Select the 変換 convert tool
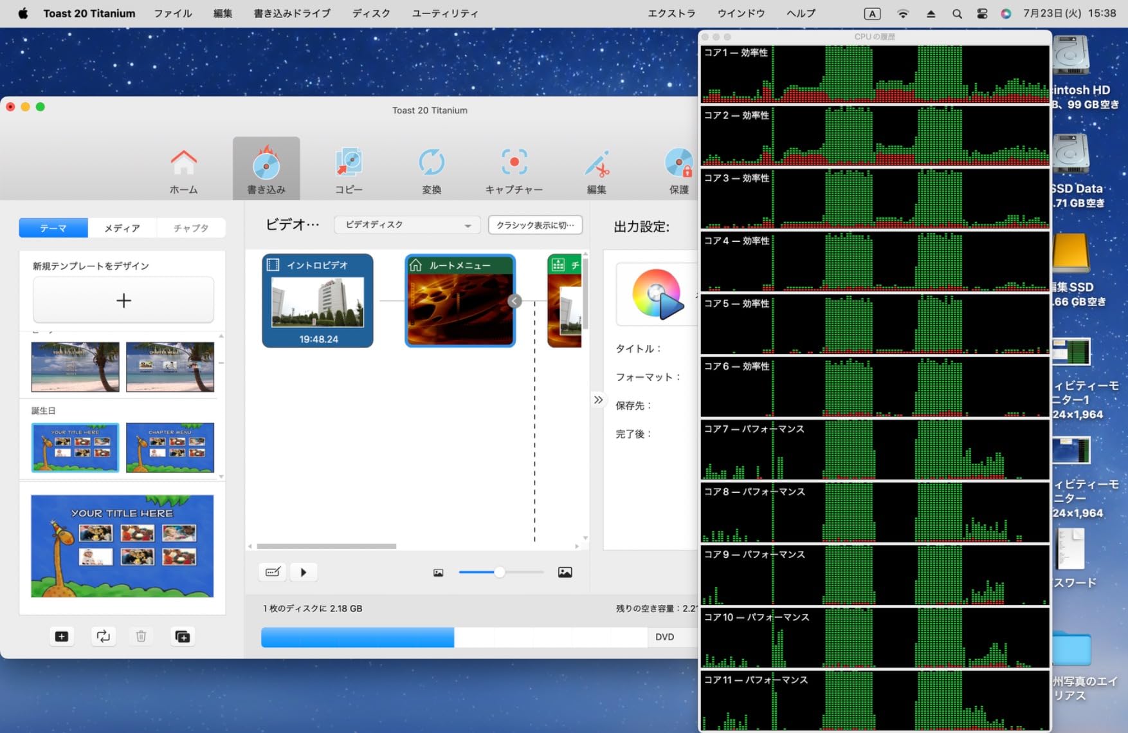Image resolution: width=1128 pixels, height=733 pixels. pos(431,167)
